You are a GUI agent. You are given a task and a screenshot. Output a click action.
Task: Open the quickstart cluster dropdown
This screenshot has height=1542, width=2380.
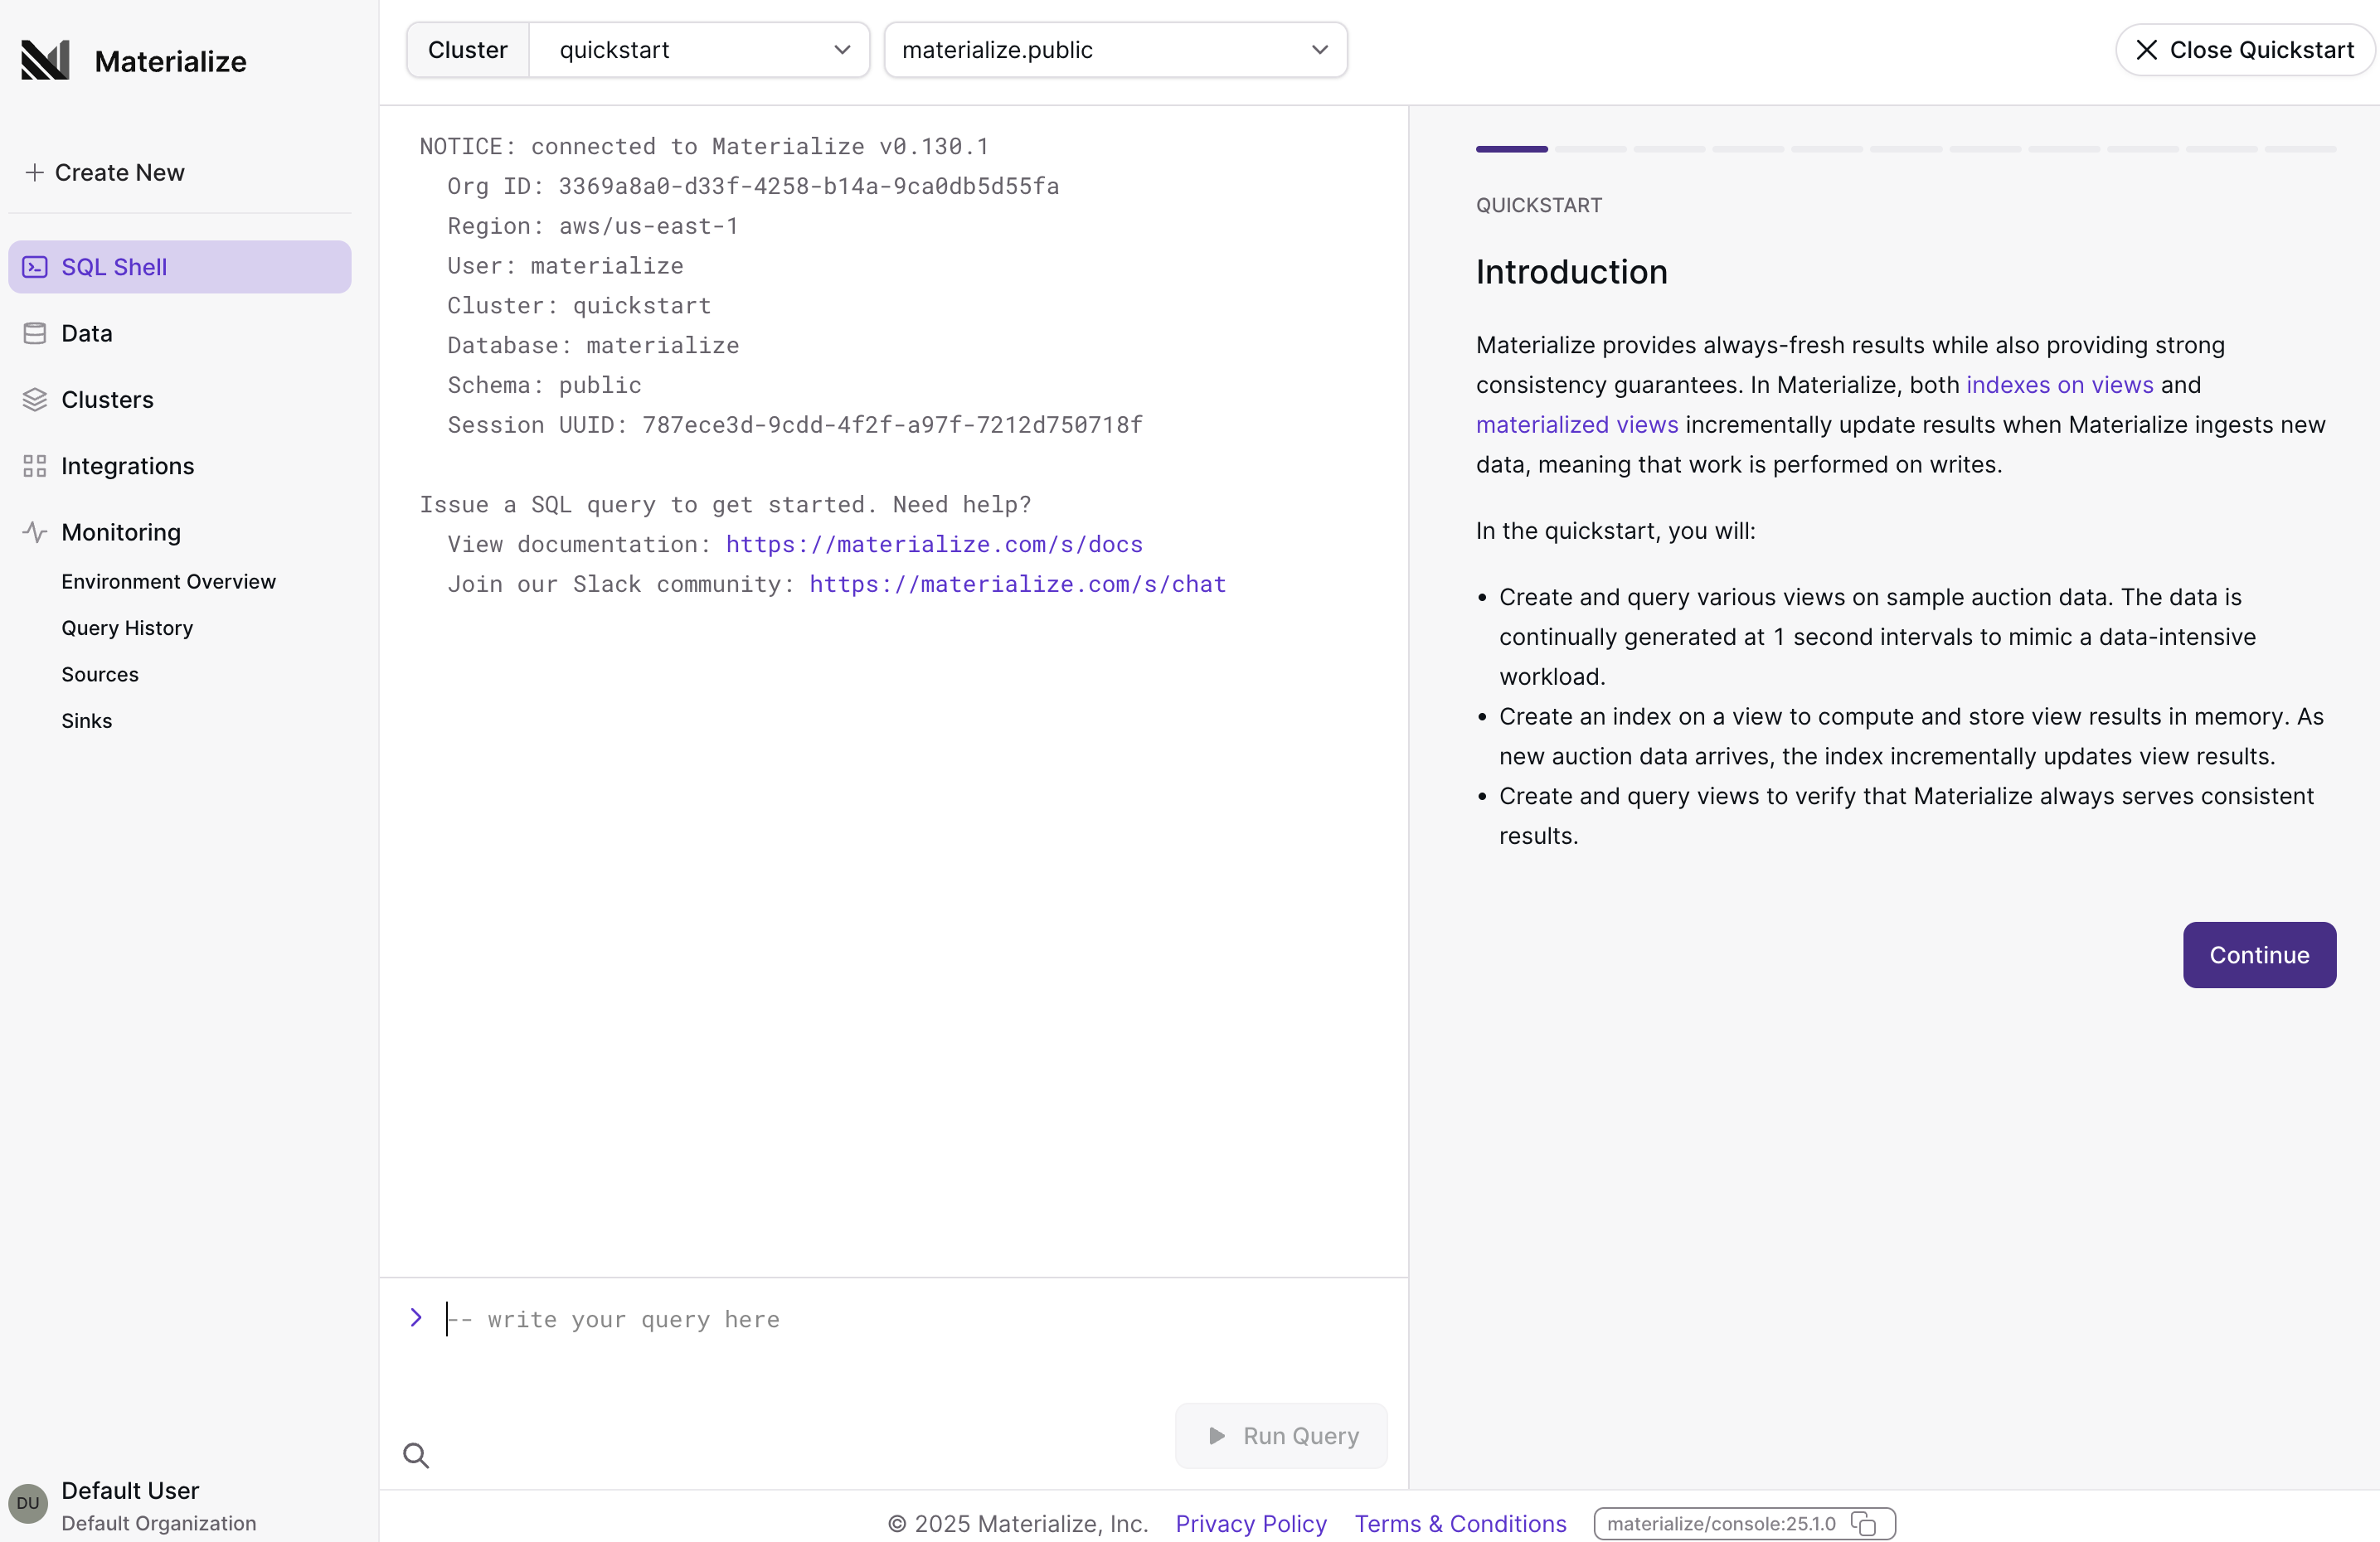(x=699, y=50)
